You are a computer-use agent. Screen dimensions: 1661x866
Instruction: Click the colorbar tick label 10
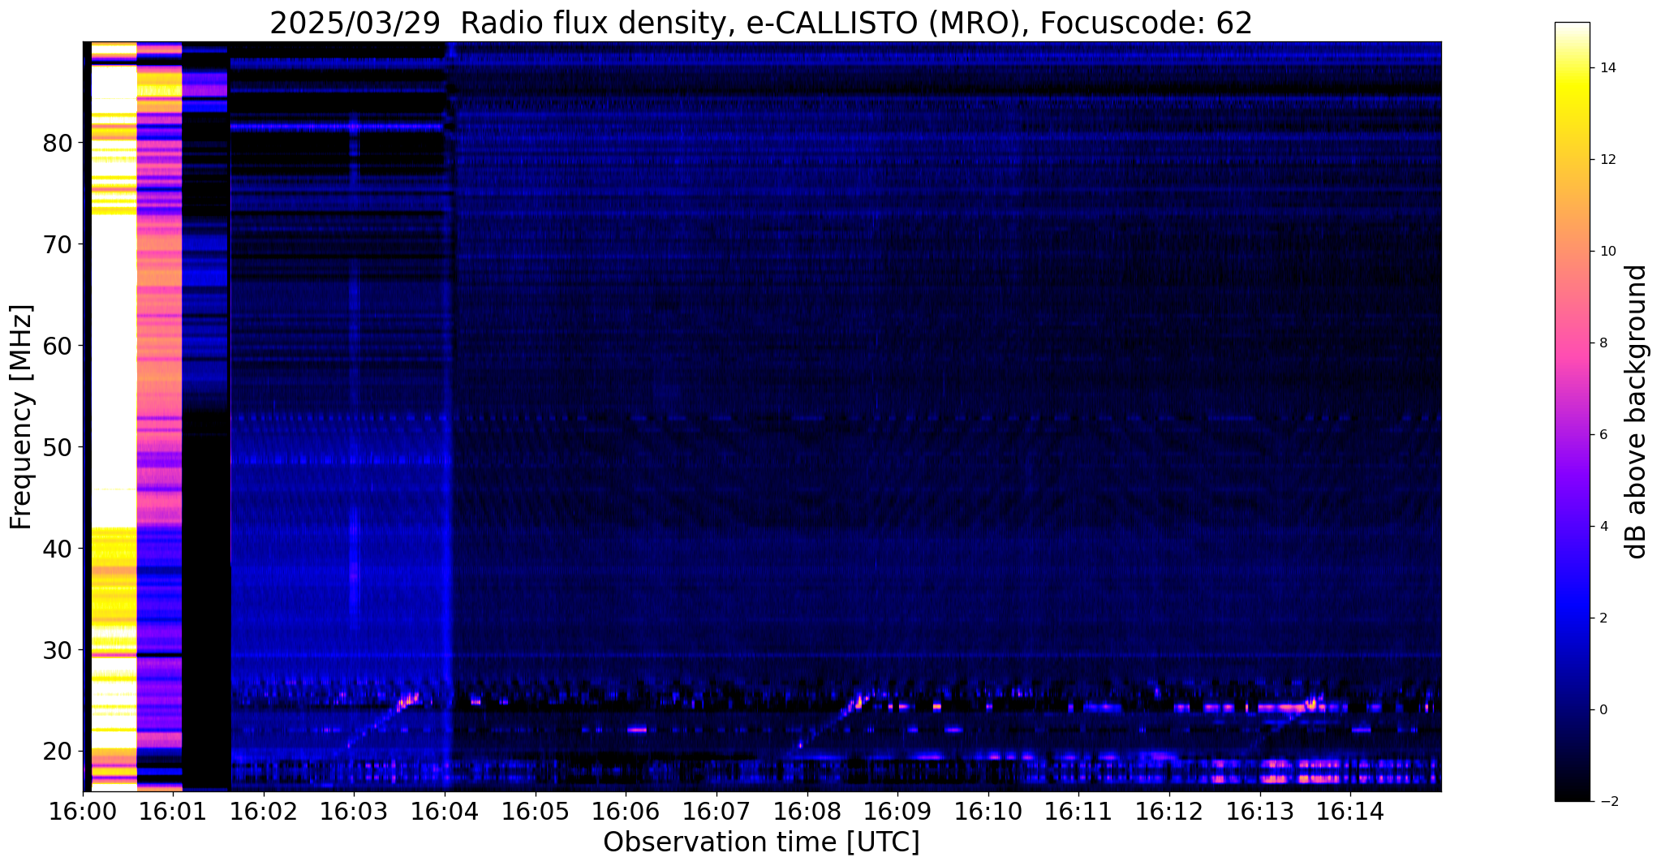[1607, 252]
